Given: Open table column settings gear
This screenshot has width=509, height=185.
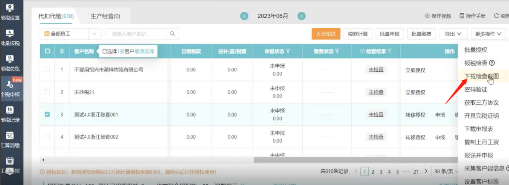Looking at the screenshot, I should (x=62, y=51).
